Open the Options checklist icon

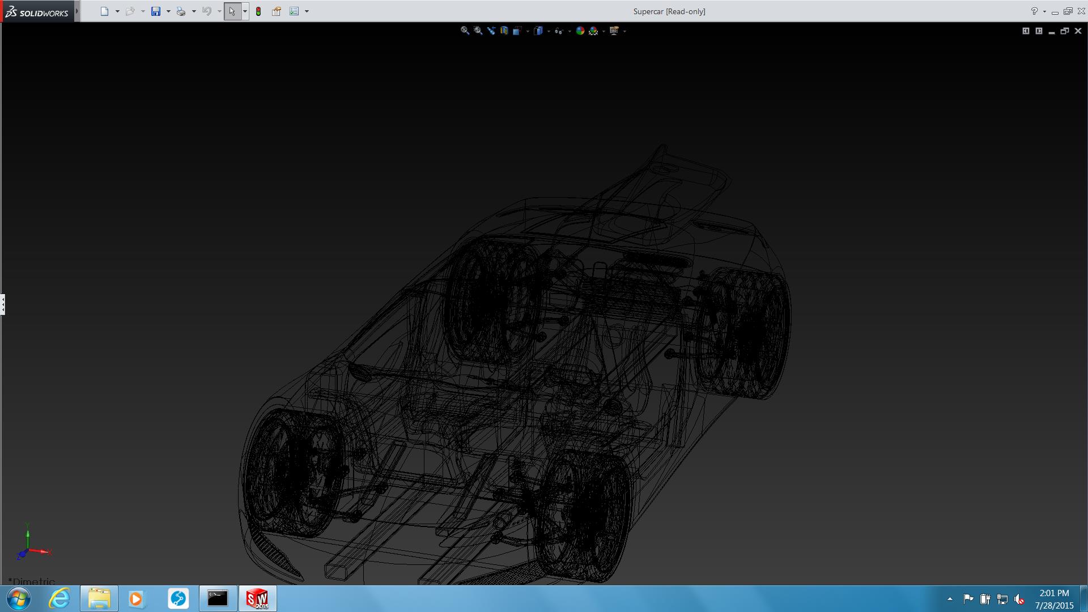(x=294, y=11)
